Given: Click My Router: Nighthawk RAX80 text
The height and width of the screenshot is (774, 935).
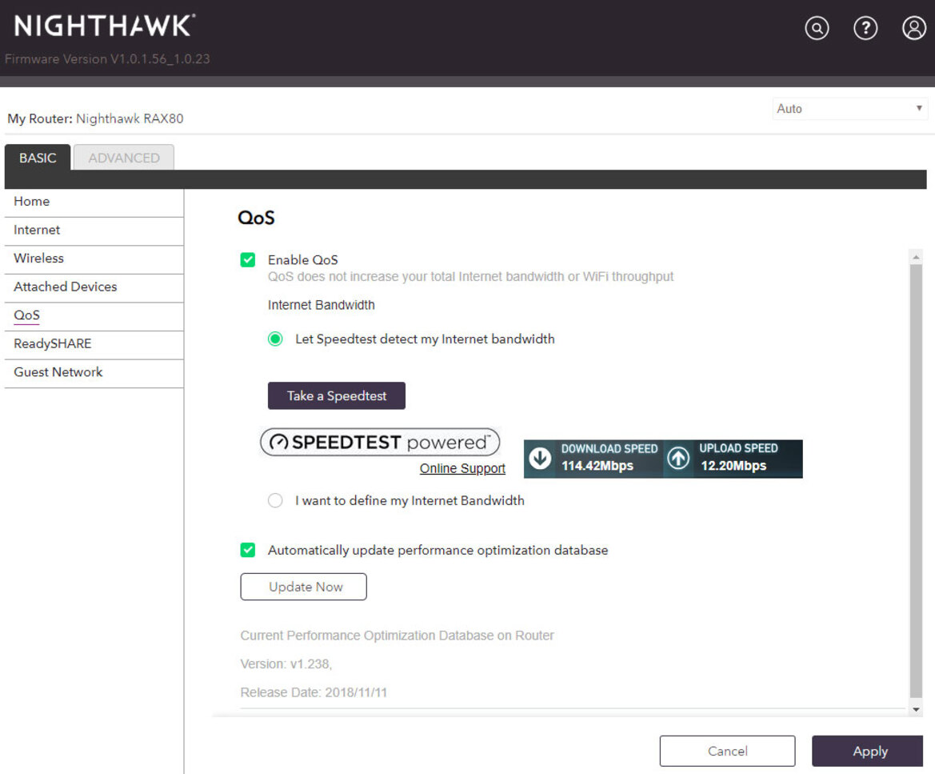Looking at the screenshot, I should tap(95, 118).
